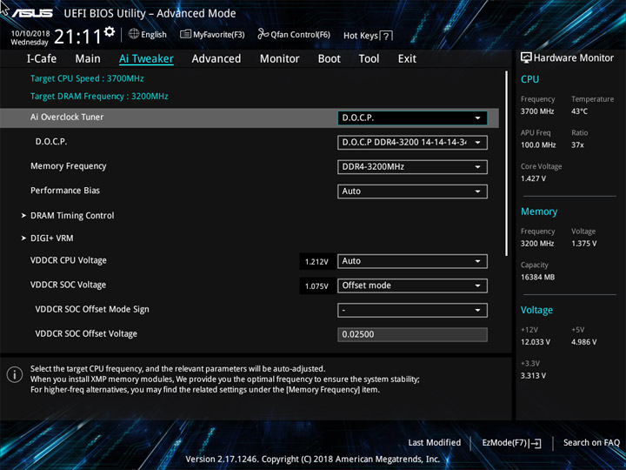The image size is (626, 470).
Task: Click the info icon beside help text
Action: (15, 374)
